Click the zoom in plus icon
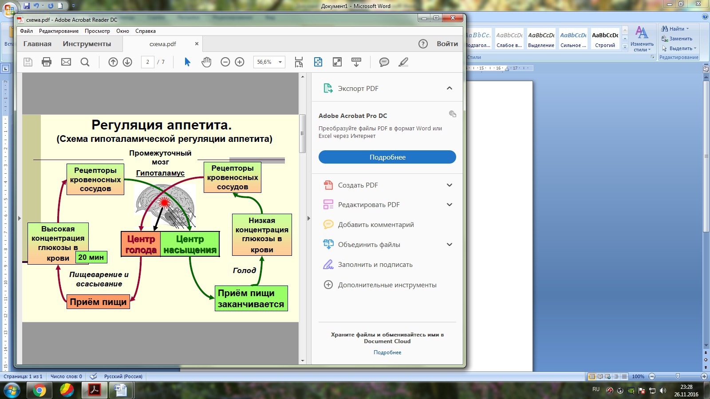This screenshot has width=710, height=399. click(240, 62)
